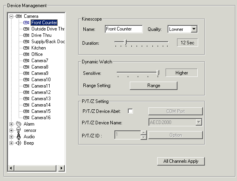Click the Duration slider thumb
Screen dimensions: 237x181
pos(125,42)
